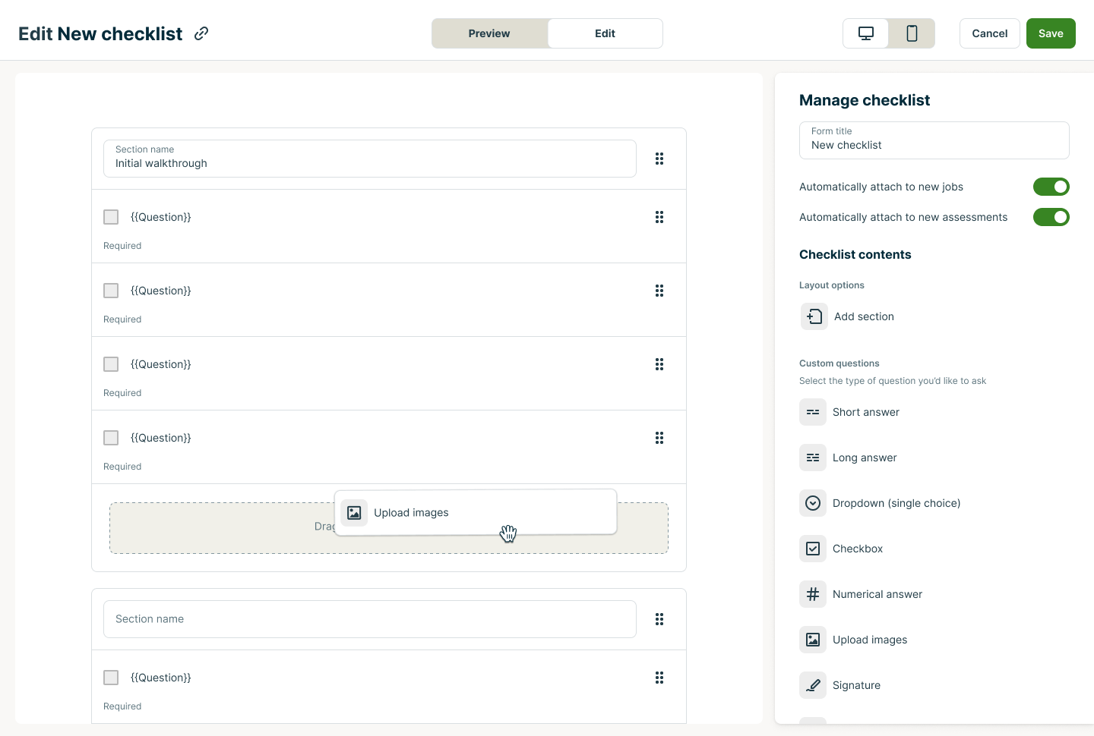Click the copy link icon beside the title
Screen dimensions: 1094x736
point(201,33)
